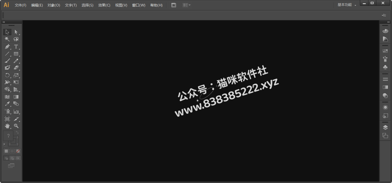Viewport: 392px width, 183px height.
Task: Open the Artboards panel icon
Action: (x=385, y=136)
